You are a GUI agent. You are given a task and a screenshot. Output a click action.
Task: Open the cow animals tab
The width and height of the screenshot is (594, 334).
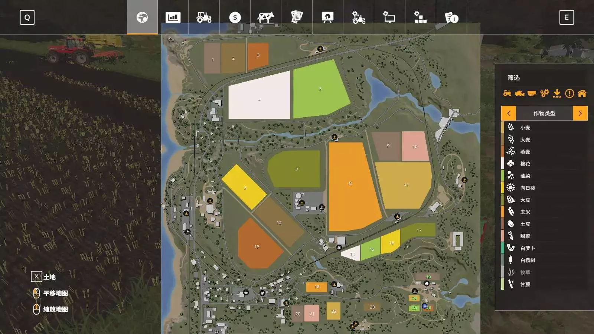pos(266,17)
